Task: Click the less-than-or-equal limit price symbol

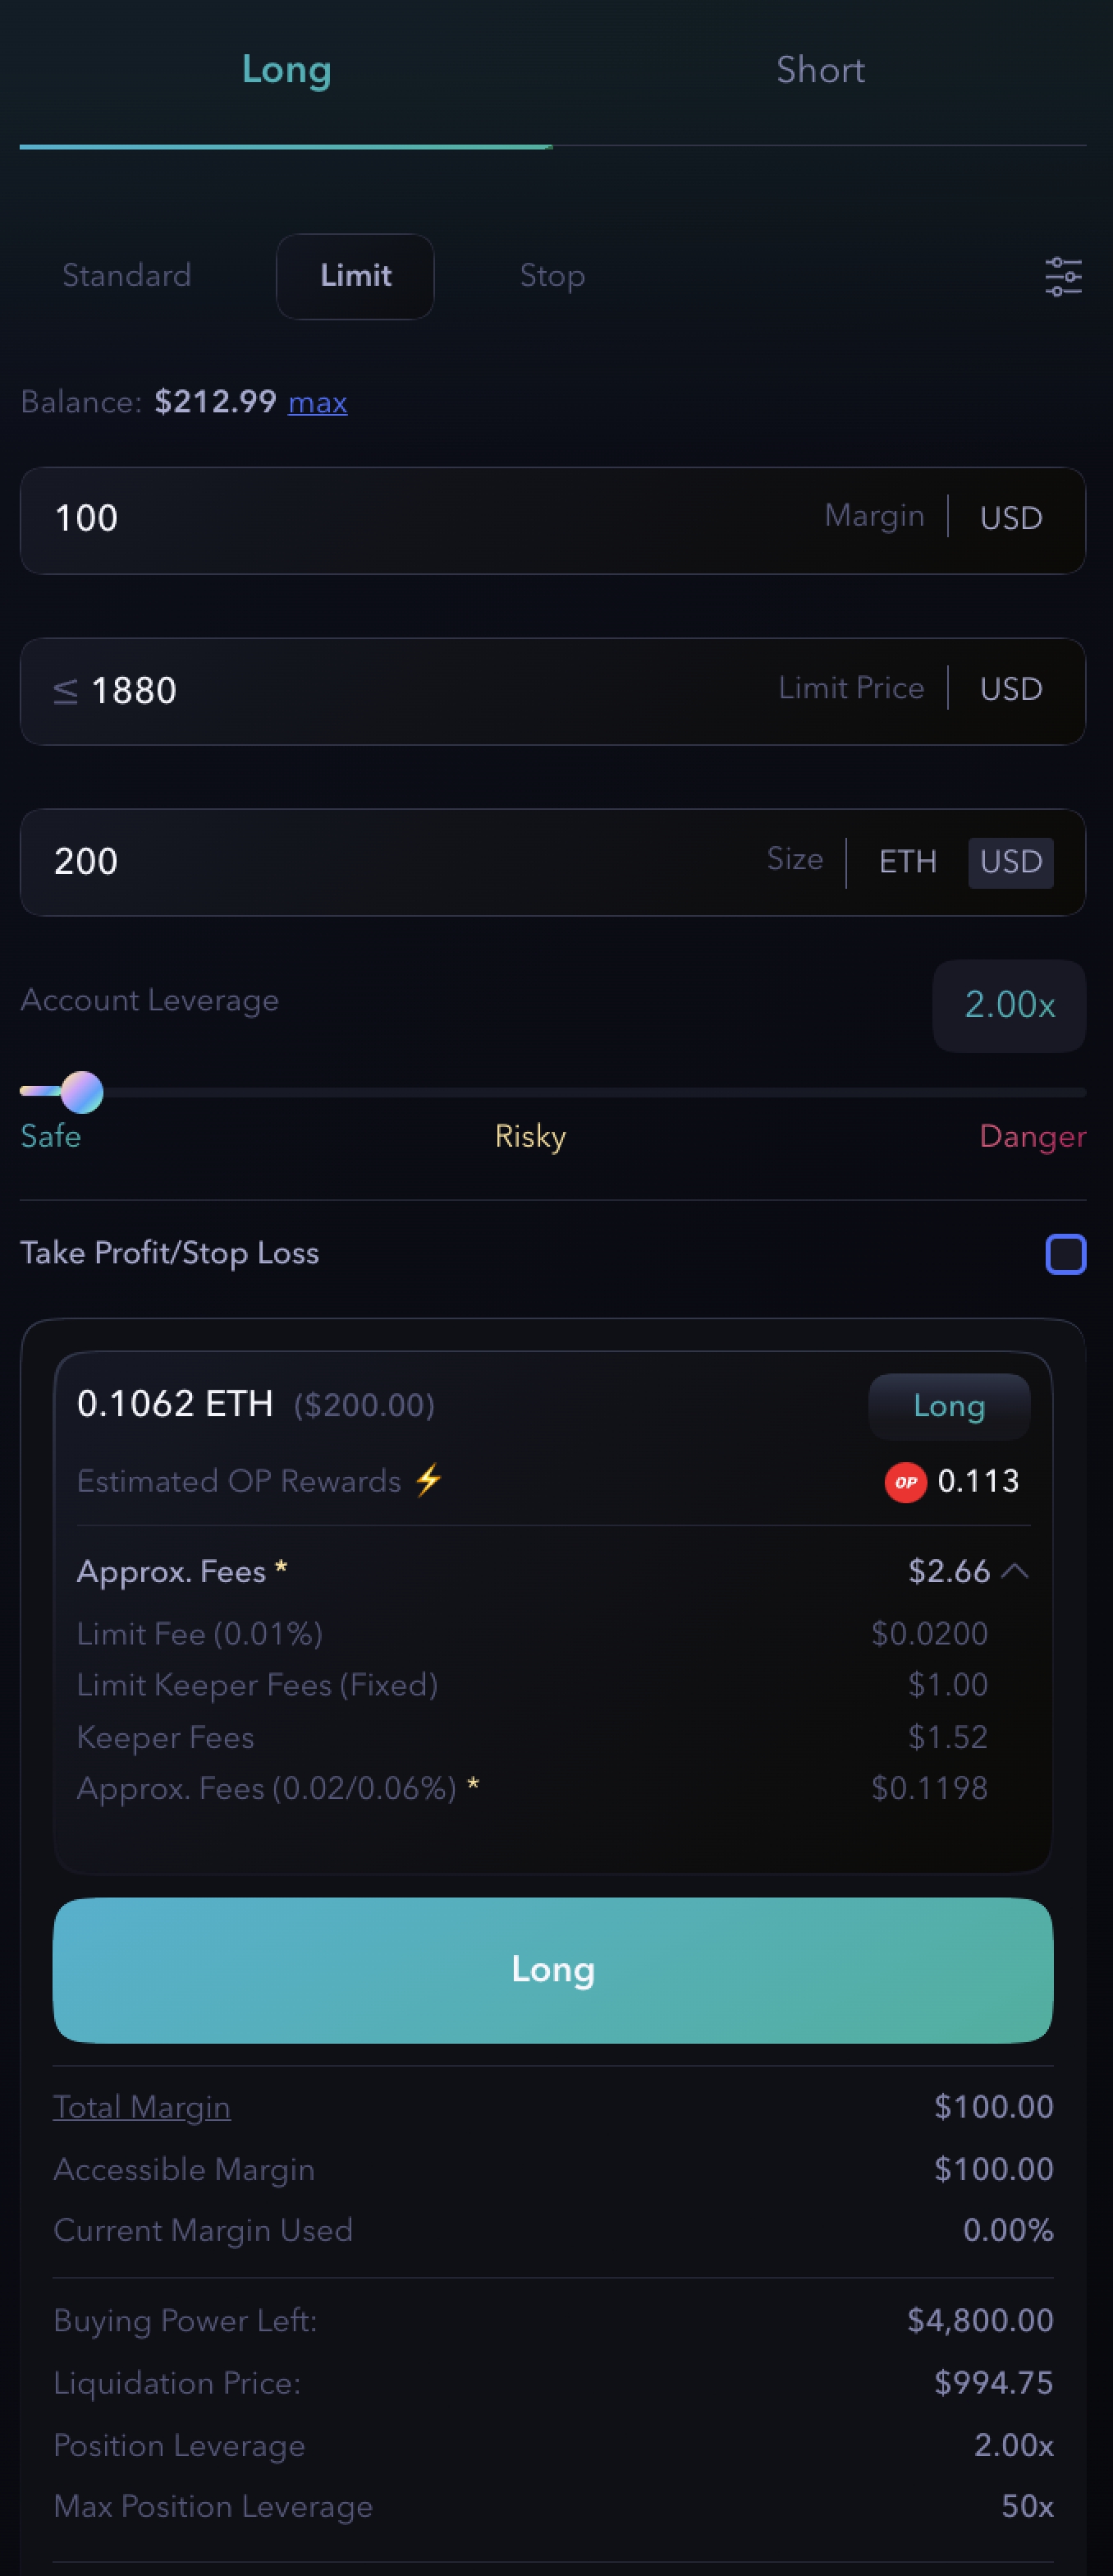Action: pyautogui.click(x=65, y=691)
